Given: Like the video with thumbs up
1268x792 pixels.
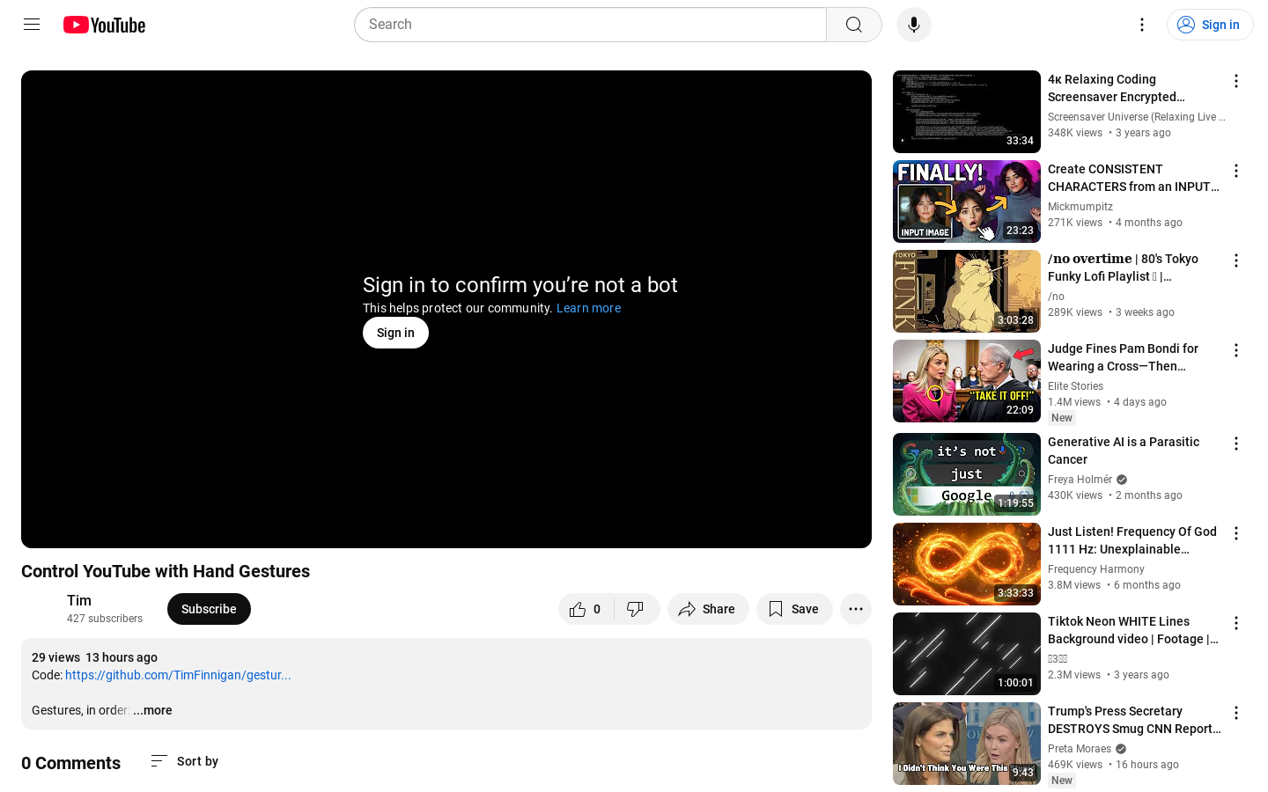Looking at the screenshot, I should click(x=586, y=609).
